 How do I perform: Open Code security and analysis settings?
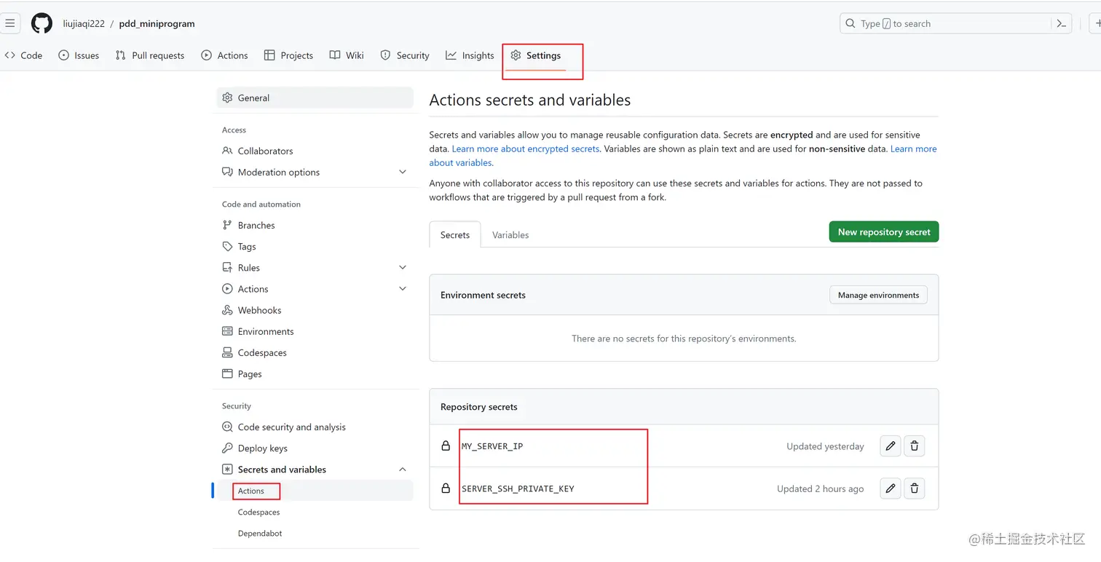point(291,427)
